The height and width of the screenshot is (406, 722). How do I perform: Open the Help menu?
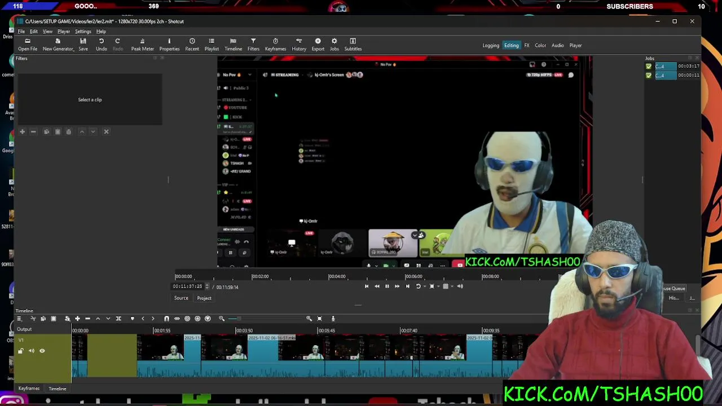pos(101,32)
